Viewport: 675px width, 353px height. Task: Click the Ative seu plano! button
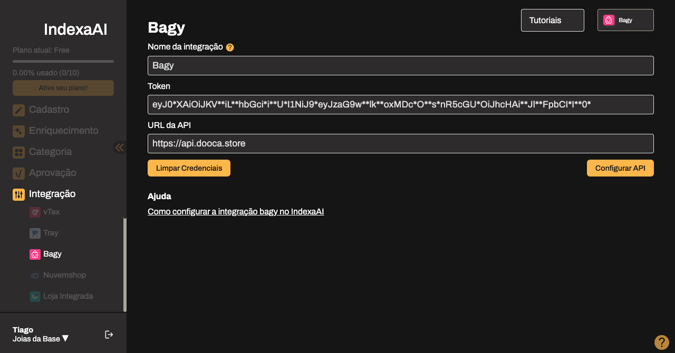coord(63,88)
